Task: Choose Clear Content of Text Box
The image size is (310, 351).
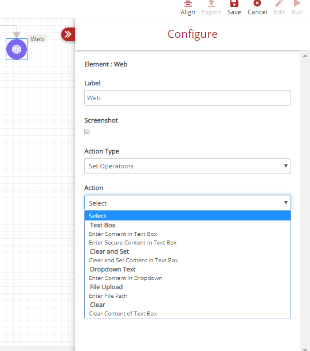Action: point(123,314)
